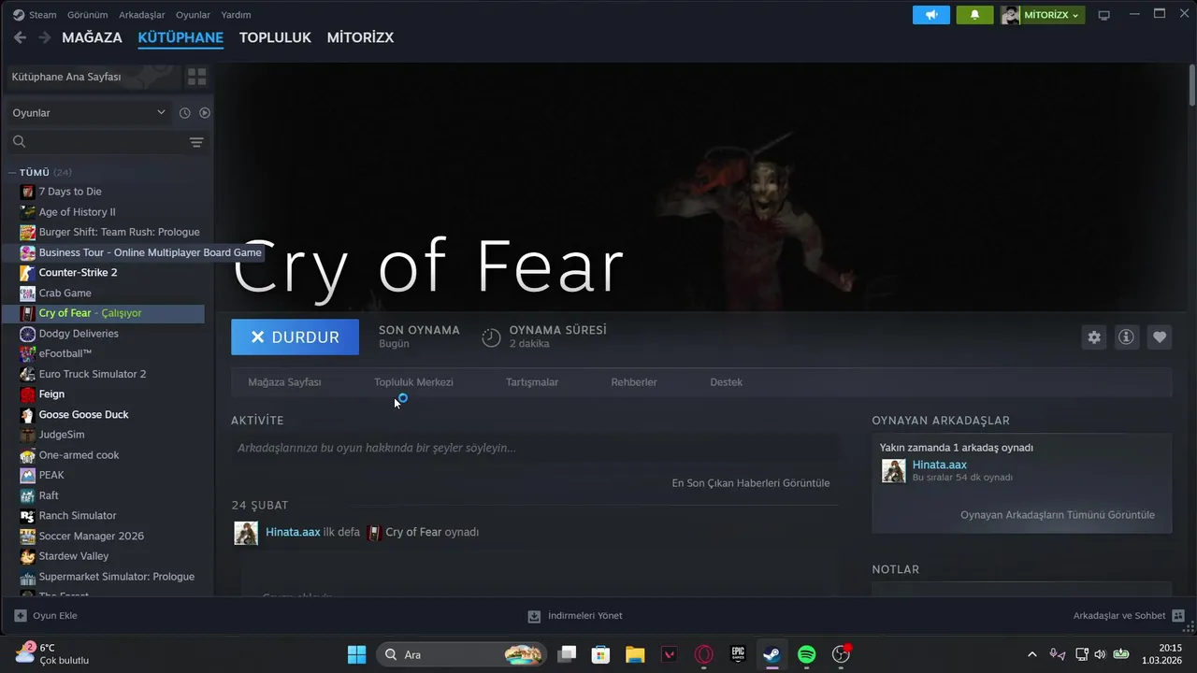Open Arkadaşlar ve Sohbet
Image resolution: width=1197 pixels, height=673 pixels.
coord(1129,616)
